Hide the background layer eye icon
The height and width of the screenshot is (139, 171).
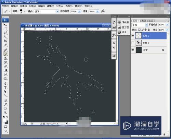pyautogui.click(x=133, y=50)
